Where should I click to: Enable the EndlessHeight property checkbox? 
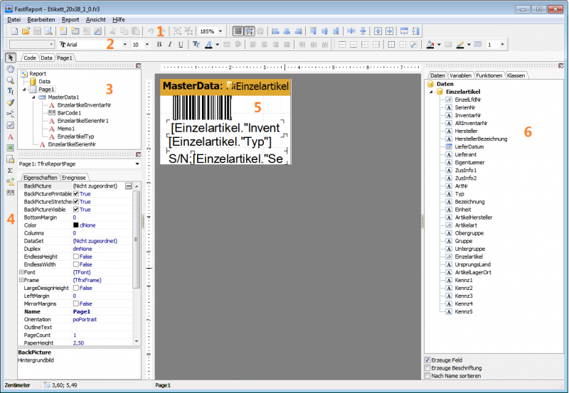pyautogui.click(x=76, y=257)
